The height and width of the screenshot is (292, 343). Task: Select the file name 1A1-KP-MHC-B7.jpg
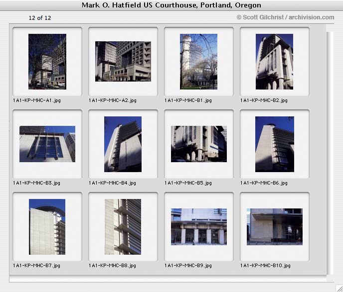[36, 266]
